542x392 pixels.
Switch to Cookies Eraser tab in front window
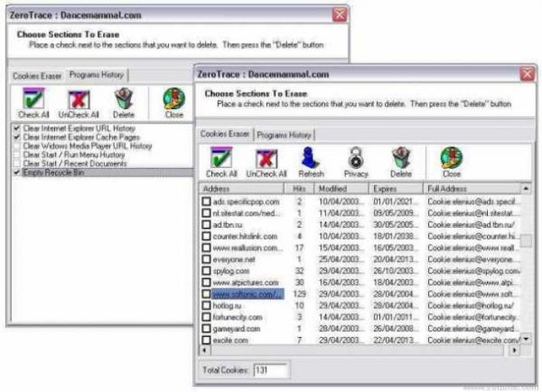coord(225,134)
